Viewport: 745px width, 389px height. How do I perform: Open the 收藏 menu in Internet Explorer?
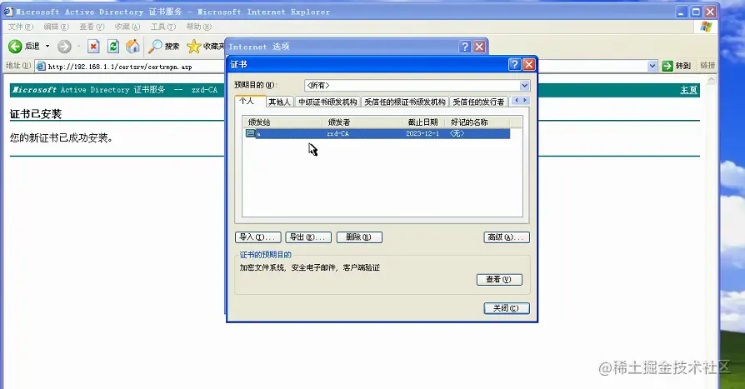click(127, 27)
